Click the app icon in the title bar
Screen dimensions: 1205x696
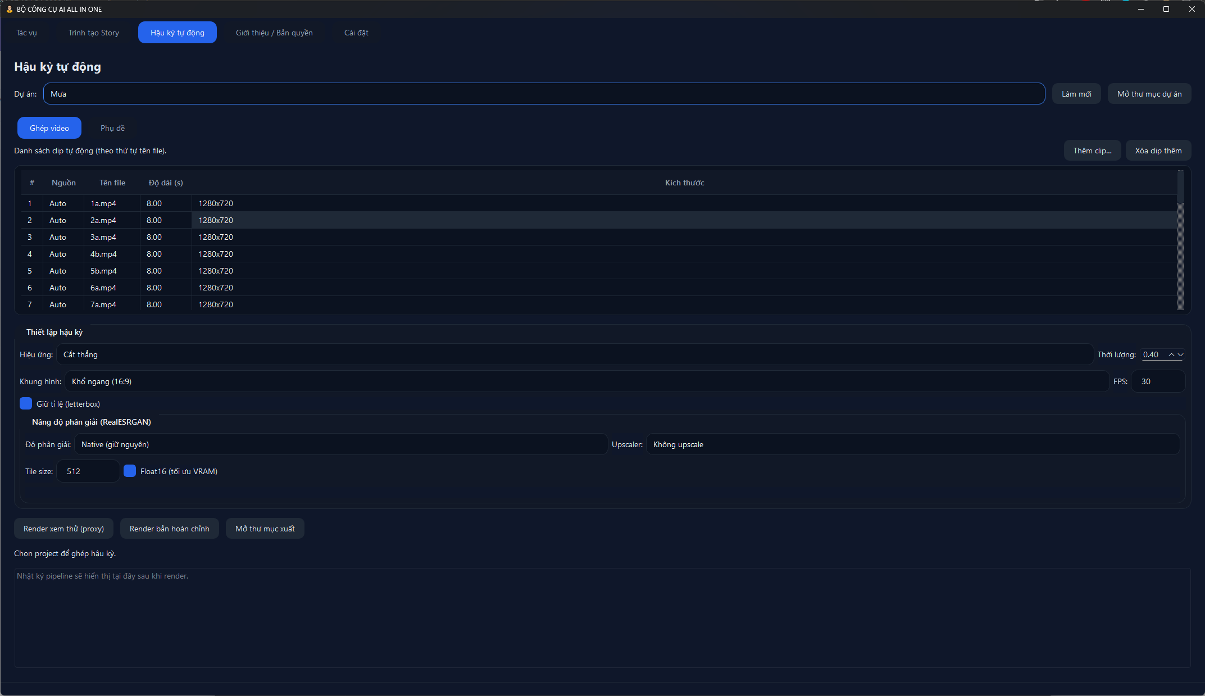pos(9,9)
